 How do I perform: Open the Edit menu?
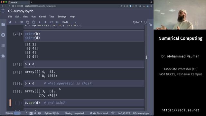tap(17, 16)
